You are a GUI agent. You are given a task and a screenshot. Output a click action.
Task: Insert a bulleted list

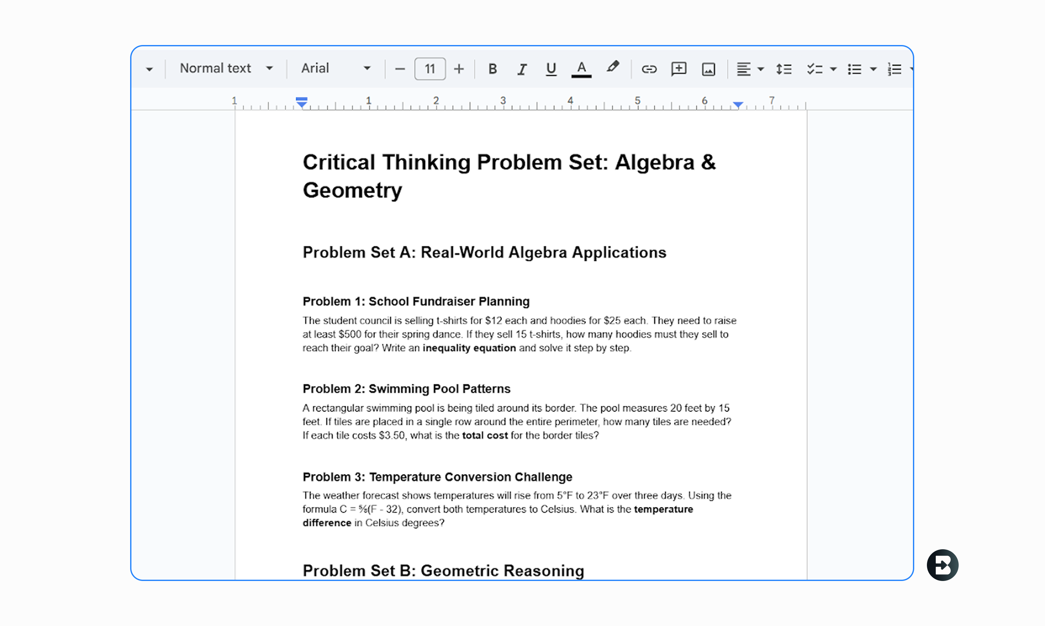854,69
